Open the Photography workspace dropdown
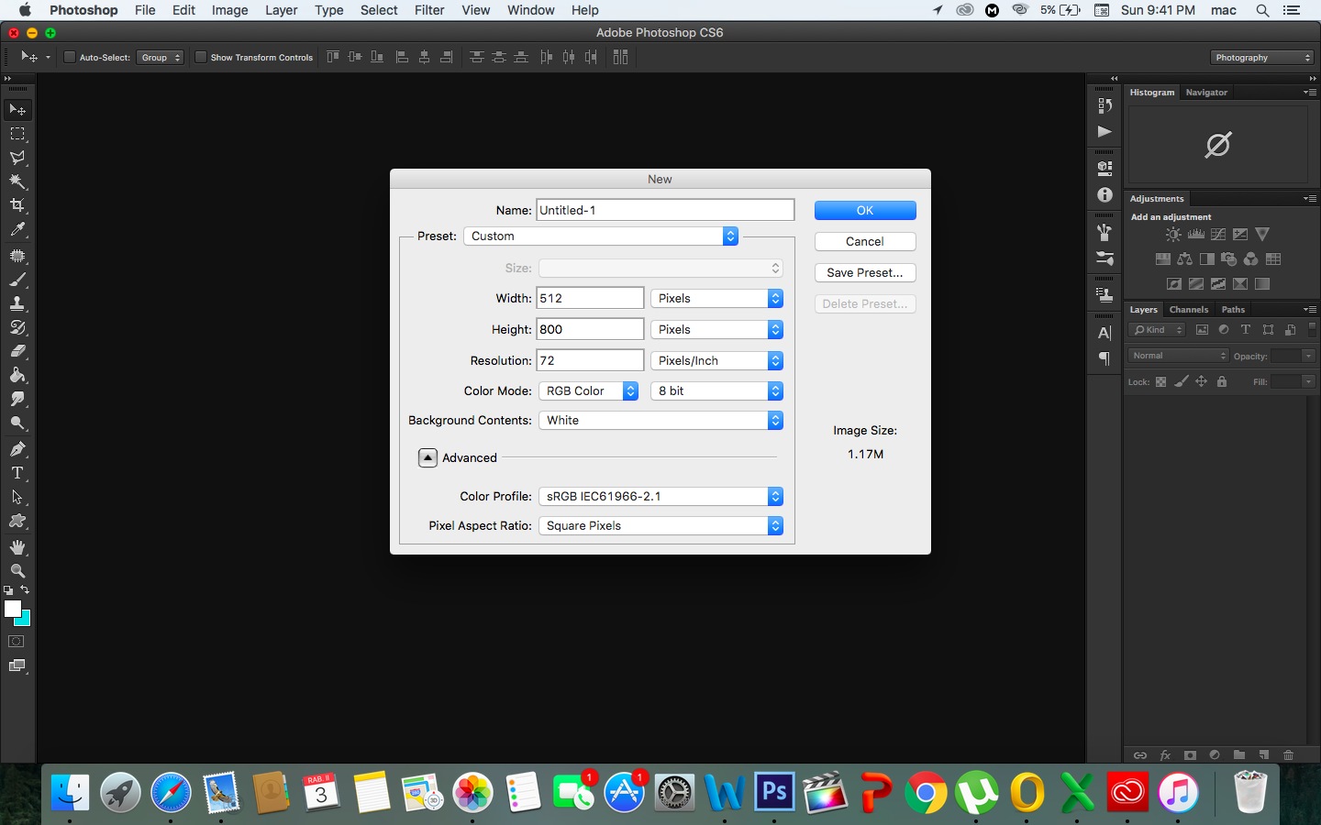Screen dimensions: 1321x825 coord(1262,57)
